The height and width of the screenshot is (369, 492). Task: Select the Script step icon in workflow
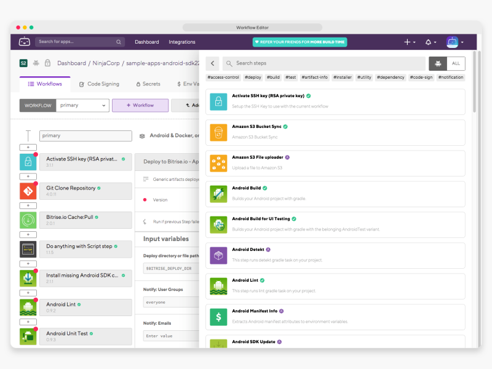[28, 249]
